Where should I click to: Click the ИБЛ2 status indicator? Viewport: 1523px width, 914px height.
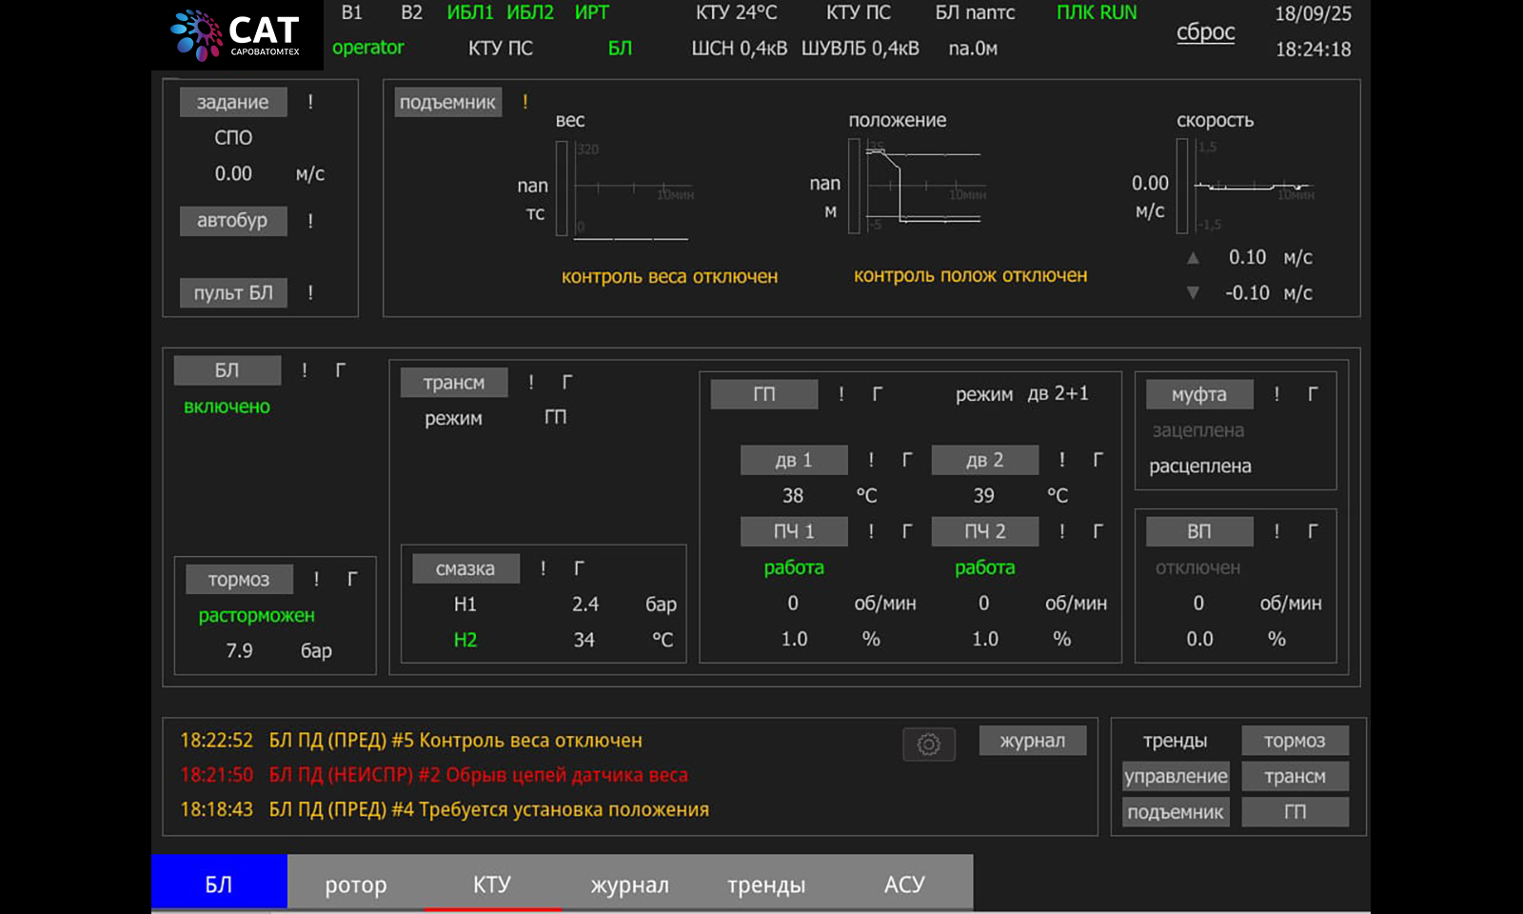tap(530, 12)
